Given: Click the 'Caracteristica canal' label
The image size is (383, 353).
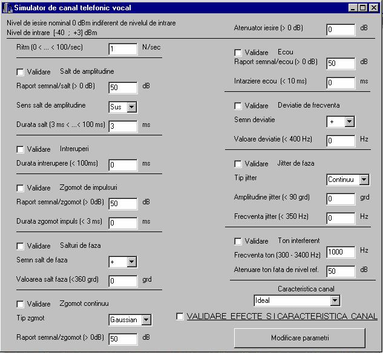Looking at the screenshot, I should click(x=306, y=289).
